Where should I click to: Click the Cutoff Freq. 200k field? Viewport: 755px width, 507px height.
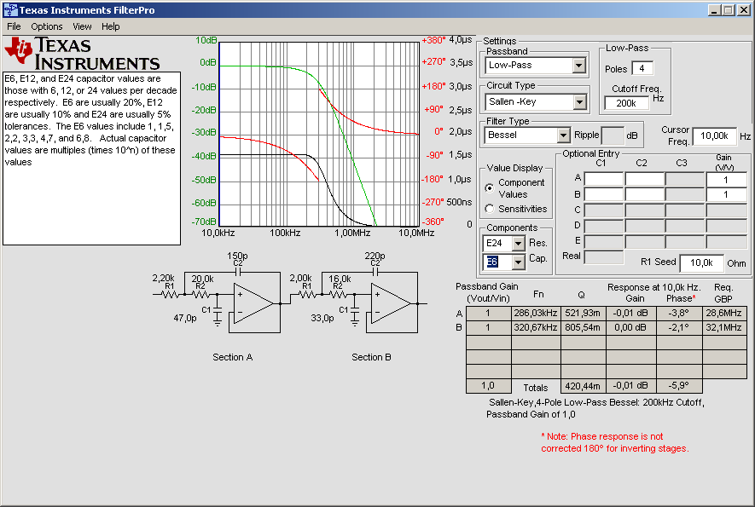pyautogui.click(x=626, y=103)
